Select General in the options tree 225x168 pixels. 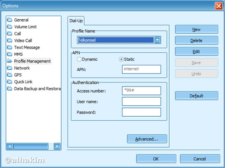coord(21,20)
